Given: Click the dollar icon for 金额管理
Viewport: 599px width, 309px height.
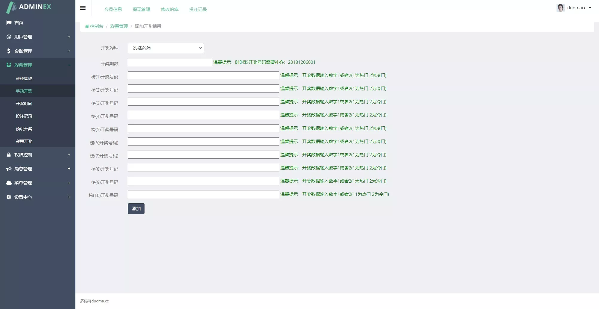Looking at the screenshot, I should [9, 51].
